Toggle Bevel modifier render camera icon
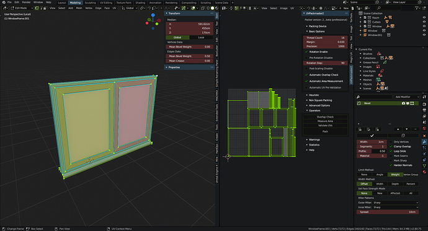The height and width of the screenshot is (231, 428). coord(403,103)
